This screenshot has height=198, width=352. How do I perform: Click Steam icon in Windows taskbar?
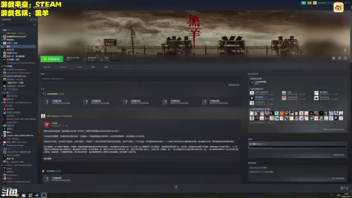tap(37, 195)
